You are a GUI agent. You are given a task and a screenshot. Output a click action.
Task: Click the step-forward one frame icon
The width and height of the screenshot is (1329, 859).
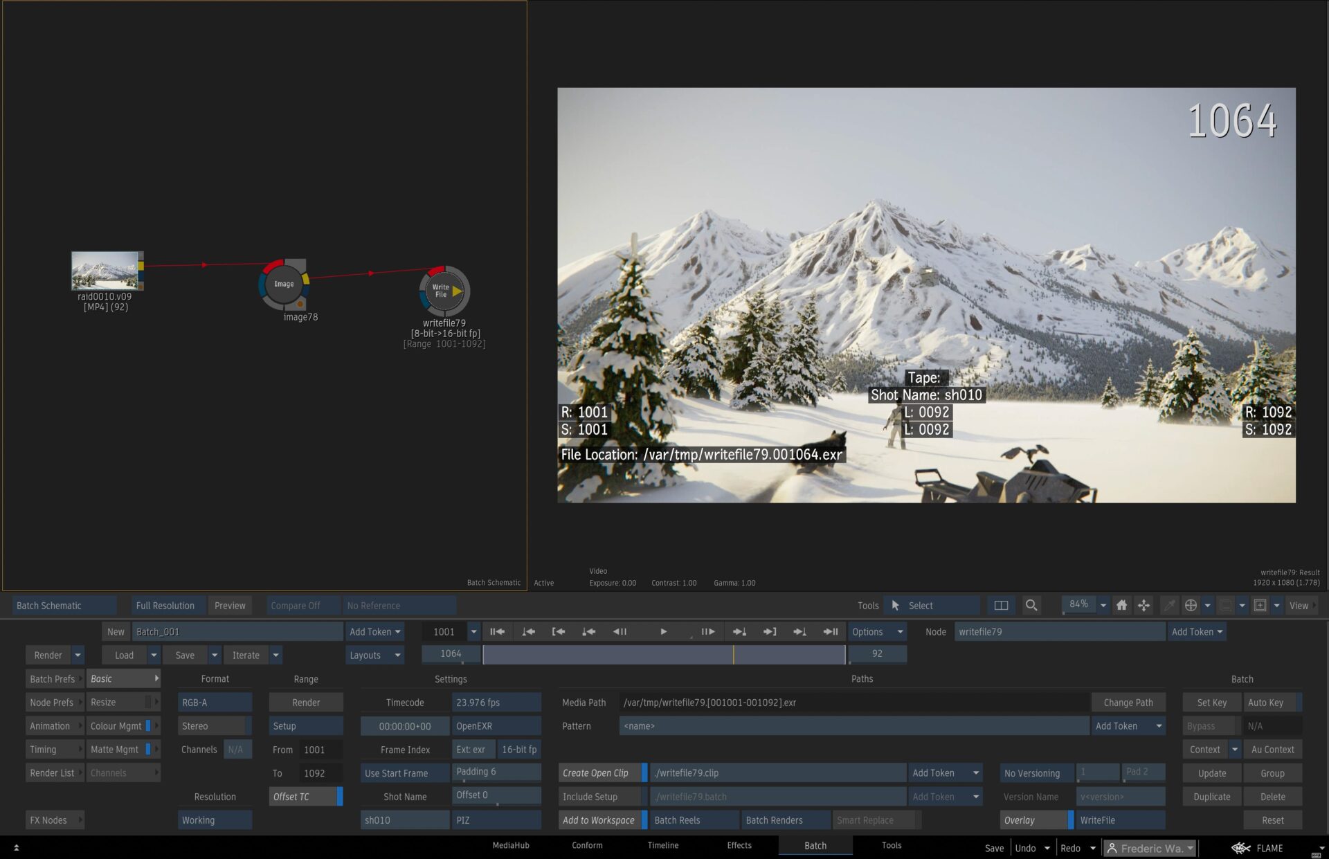708,631
